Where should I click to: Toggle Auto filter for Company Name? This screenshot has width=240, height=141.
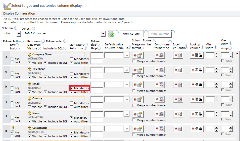tap(71, 63)
